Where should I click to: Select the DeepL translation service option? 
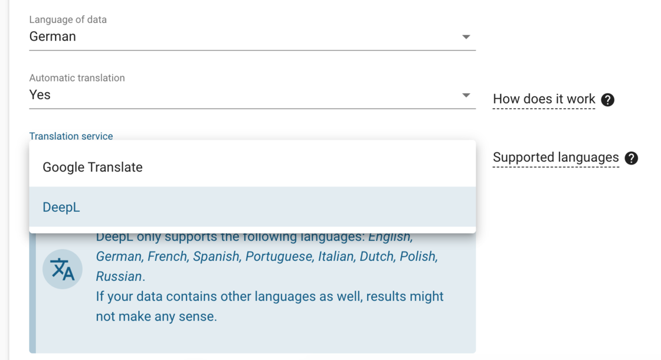tap(61, 207)
